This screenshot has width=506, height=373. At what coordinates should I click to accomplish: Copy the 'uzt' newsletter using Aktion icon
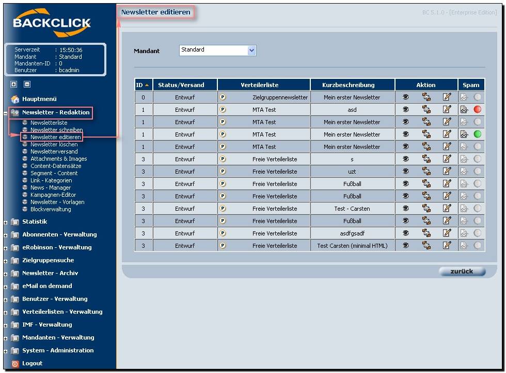(x=426, y=172)
